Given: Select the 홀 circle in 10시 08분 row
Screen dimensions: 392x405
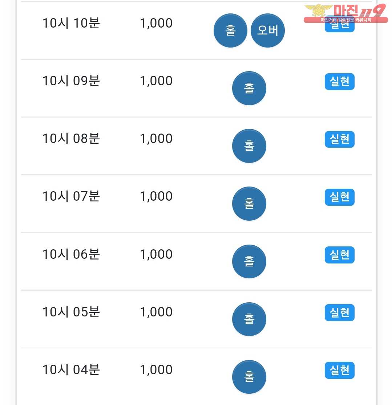Looking at the screenshot, I should pos(249,146).
